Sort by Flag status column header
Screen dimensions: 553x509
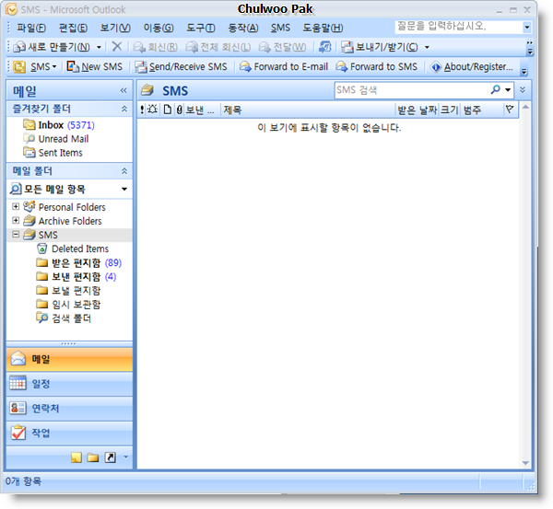510,110
